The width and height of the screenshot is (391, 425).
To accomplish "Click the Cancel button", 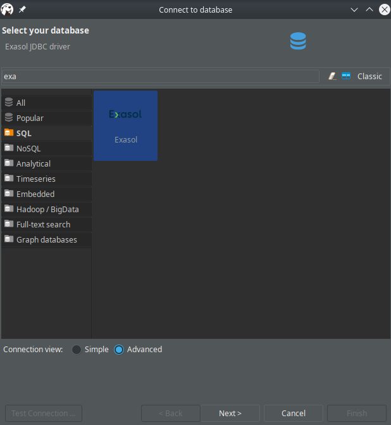I will 294,413.
